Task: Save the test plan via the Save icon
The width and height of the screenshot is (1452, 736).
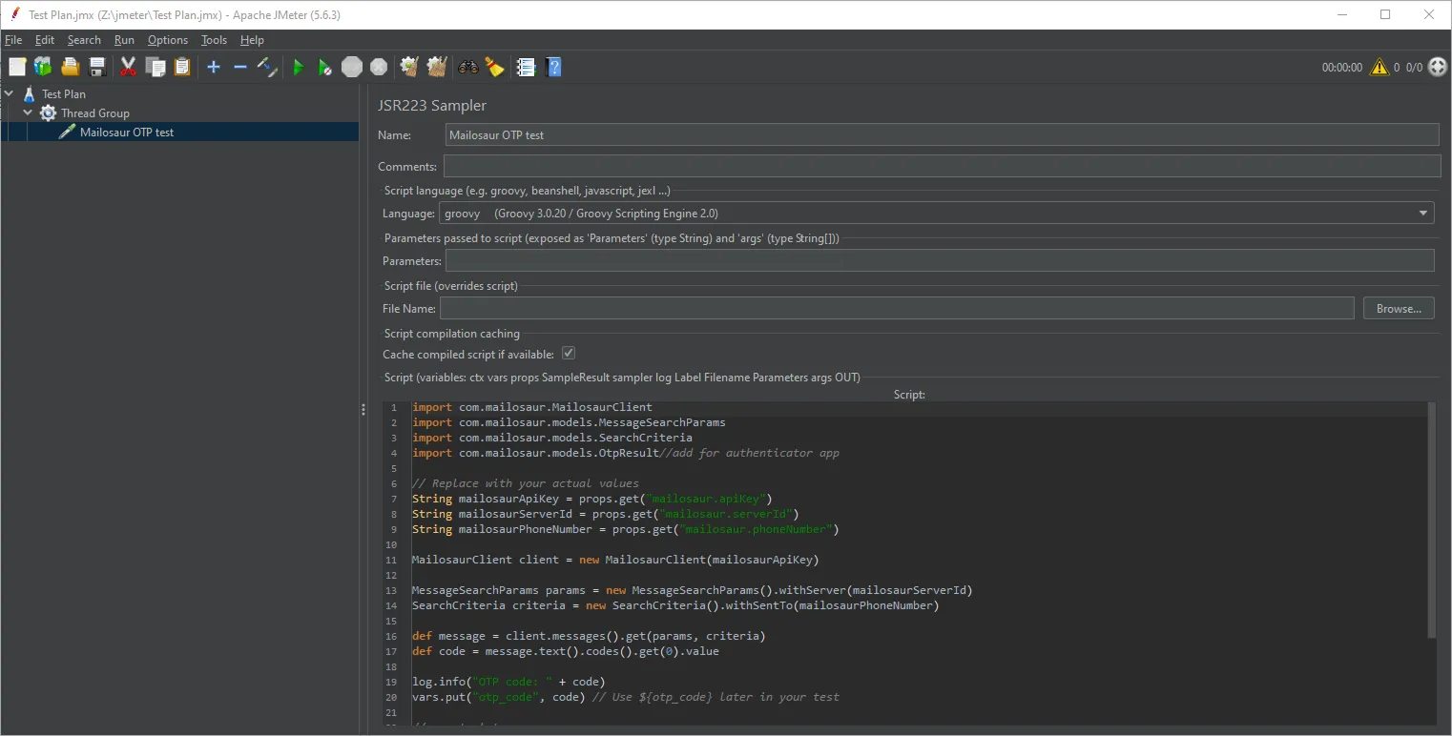Action: [x=96, y=67]
